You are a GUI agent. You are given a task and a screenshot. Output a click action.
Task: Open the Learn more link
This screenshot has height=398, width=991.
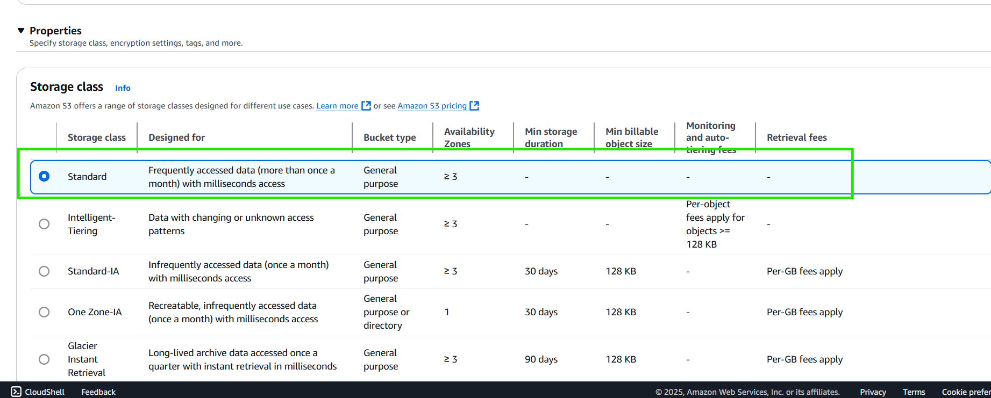point(337,106)
